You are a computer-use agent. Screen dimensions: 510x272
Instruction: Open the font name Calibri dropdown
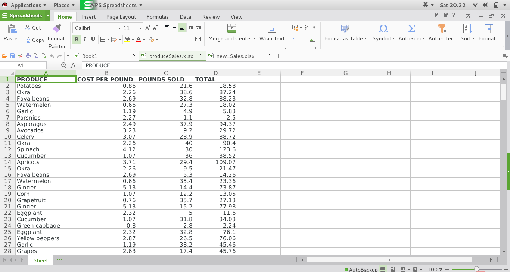[119, 28]
